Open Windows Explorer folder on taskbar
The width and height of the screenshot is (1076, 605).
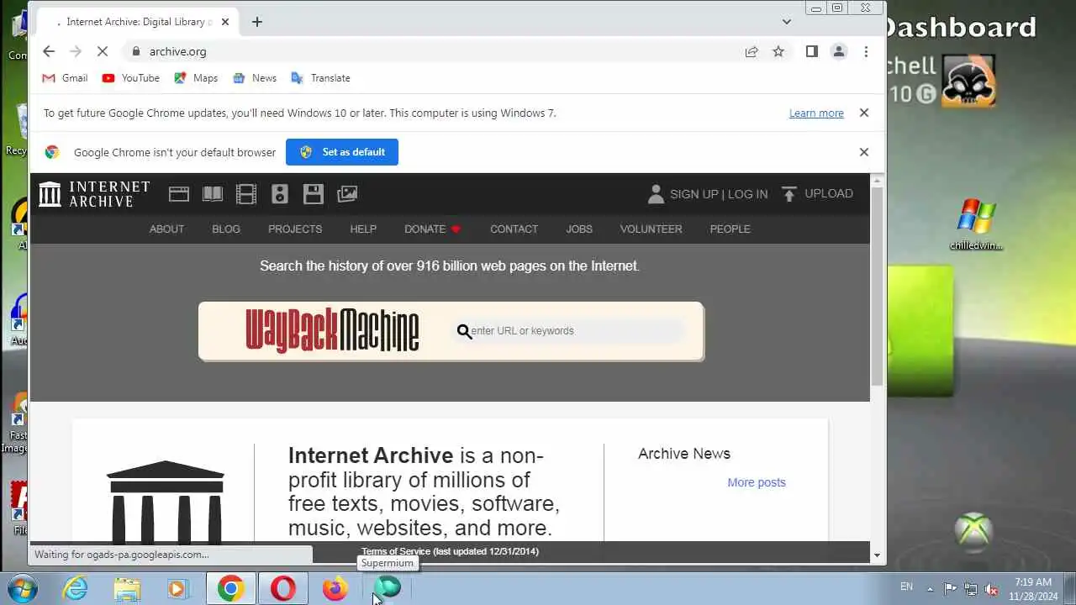click(127, 588)
